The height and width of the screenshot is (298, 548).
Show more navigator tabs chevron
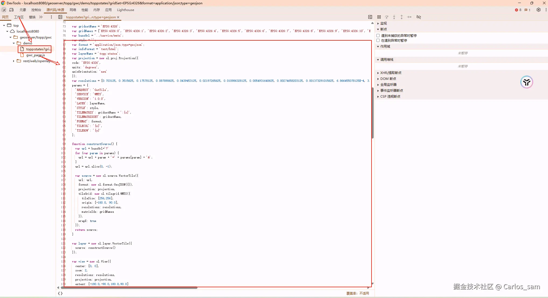click(x=41, y=17)
